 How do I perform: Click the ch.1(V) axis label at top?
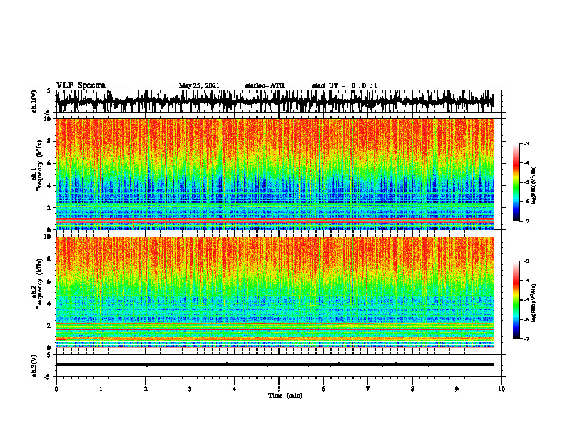pyautogui.click(x=34, y=101)
